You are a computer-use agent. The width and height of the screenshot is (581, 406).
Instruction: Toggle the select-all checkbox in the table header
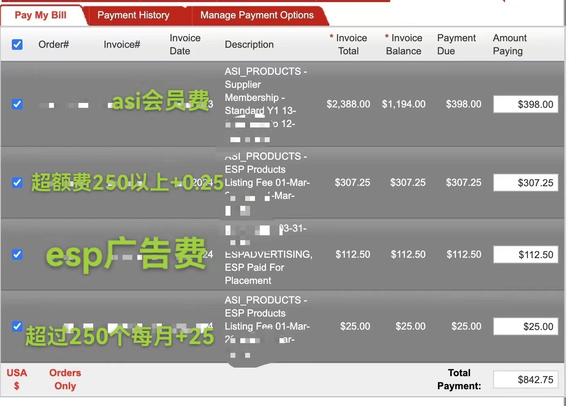click(17, 45)
